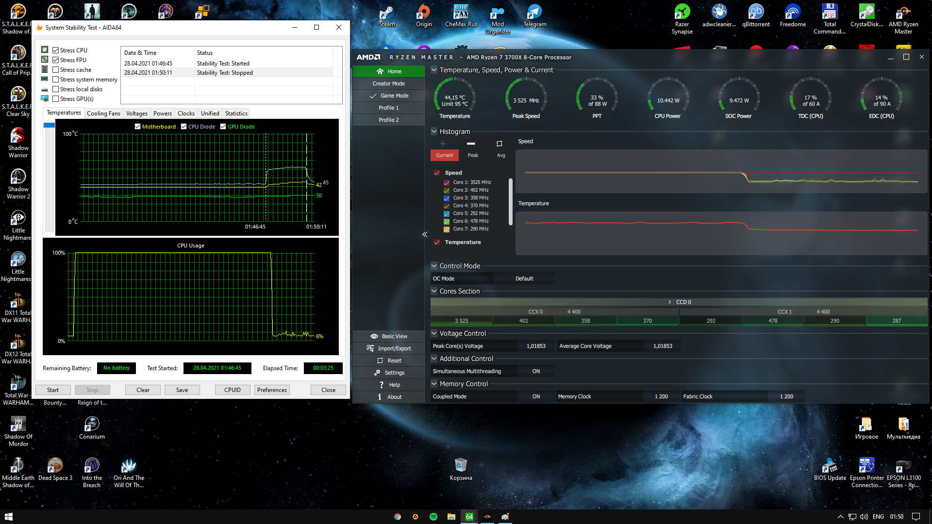This screenshot has height=524, width=932.
Task: Click the Histogram minus icon
Action: pyautogui.click(x=471, y=144)
